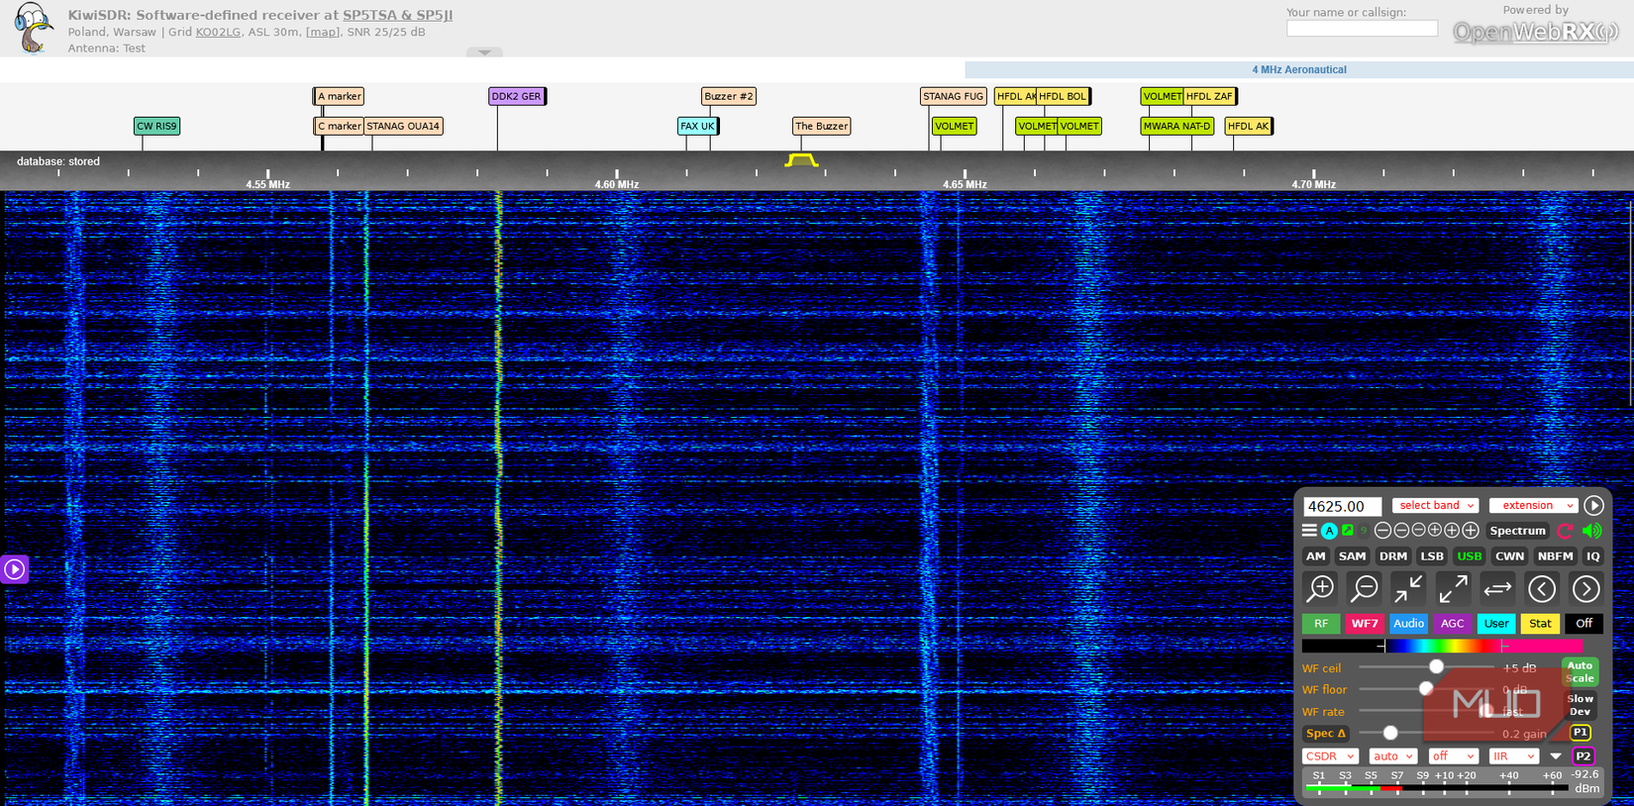Page waterfall up with right chevron circle

coord(1585,589)
